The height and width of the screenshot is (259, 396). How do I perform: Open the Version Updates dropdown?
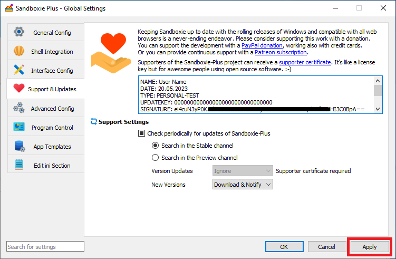tap(243, 171)
